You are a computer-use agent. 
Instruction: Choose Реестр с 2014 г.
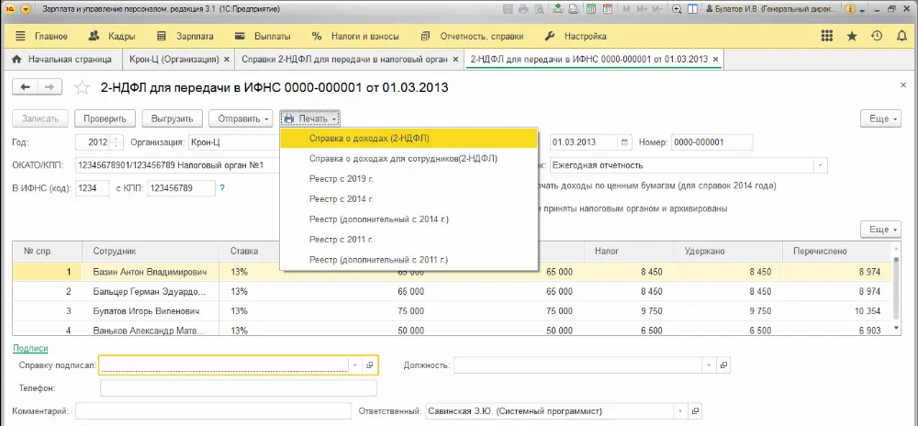409,199
